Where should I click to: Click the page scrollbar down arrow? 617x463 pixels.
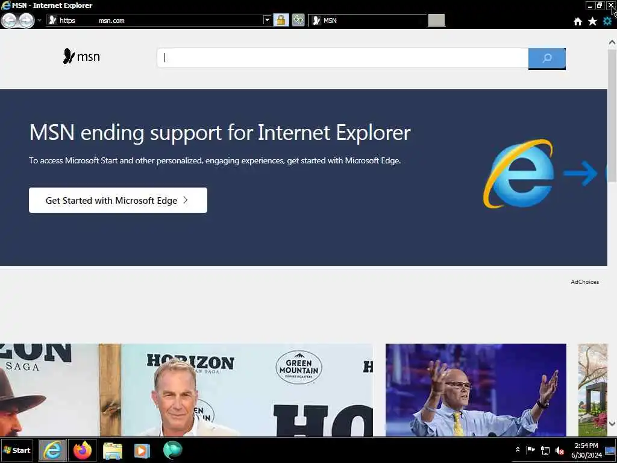(x=612, y=423)
